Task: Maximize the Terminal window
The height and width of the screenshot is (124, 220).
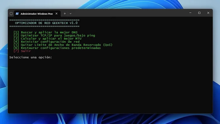Action: point(199,13)
